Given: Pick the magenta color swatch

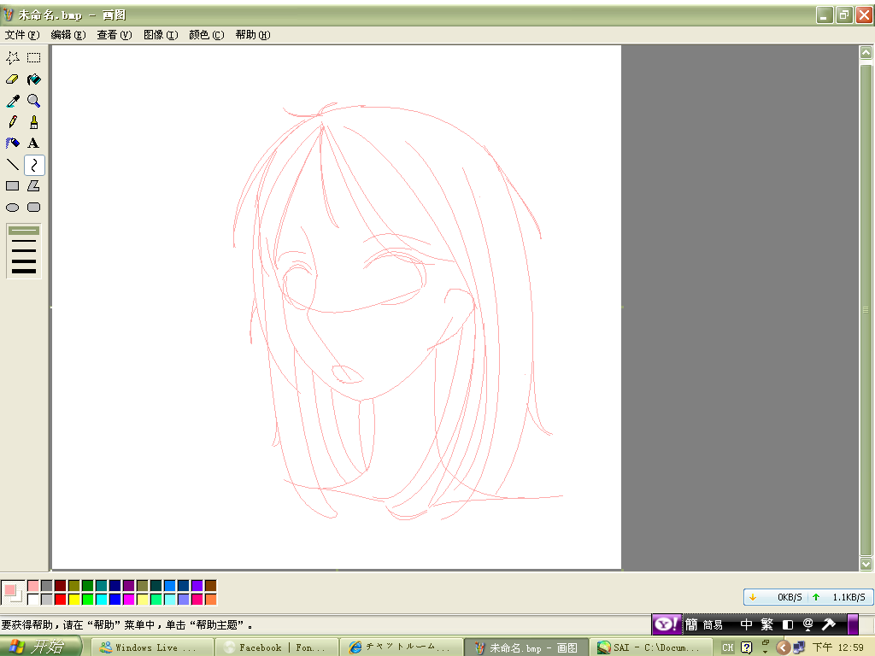Looking at the screenshot, I should click(128, 599).
